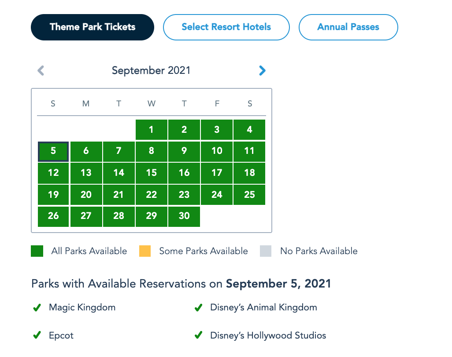Click the green All Parks Available swatch

pyautogui.click(x=37, y=251)
